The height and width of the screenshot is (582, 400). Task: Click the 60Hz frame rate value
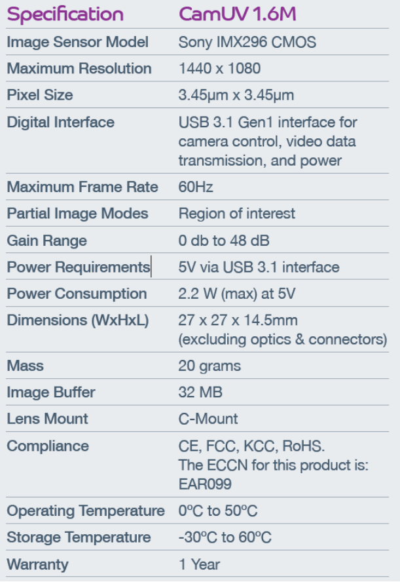click(196, 187)
